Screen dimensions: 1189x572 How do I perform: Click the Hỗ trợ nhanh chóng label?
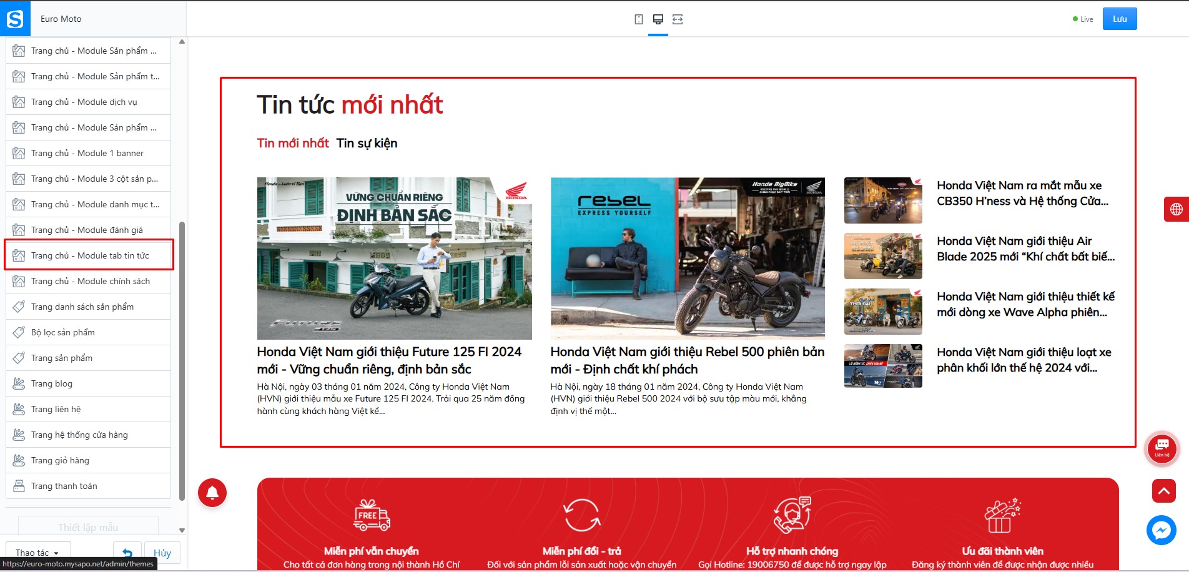(792, 551)
